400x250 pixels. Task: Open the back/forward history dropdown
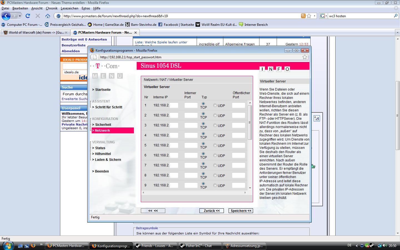(x=20, y=16)
